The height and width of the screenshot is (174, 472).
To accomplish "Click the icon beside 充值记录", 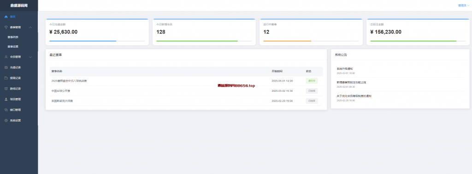I will (6, 67).
